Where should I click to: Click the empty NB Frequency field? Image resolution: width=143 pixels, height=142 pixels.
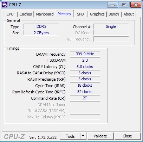111,39
